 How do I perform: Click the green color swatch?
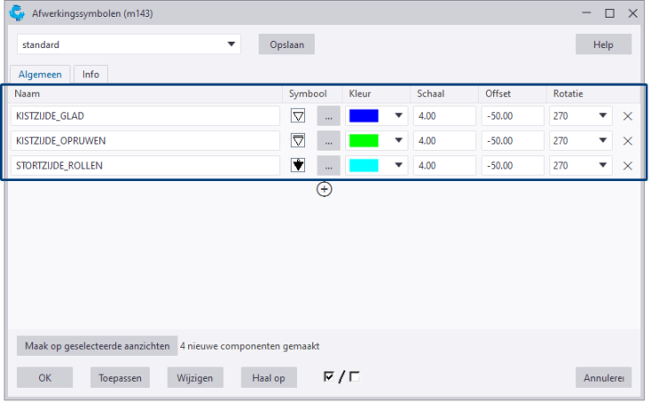click(x=364, y=141)
